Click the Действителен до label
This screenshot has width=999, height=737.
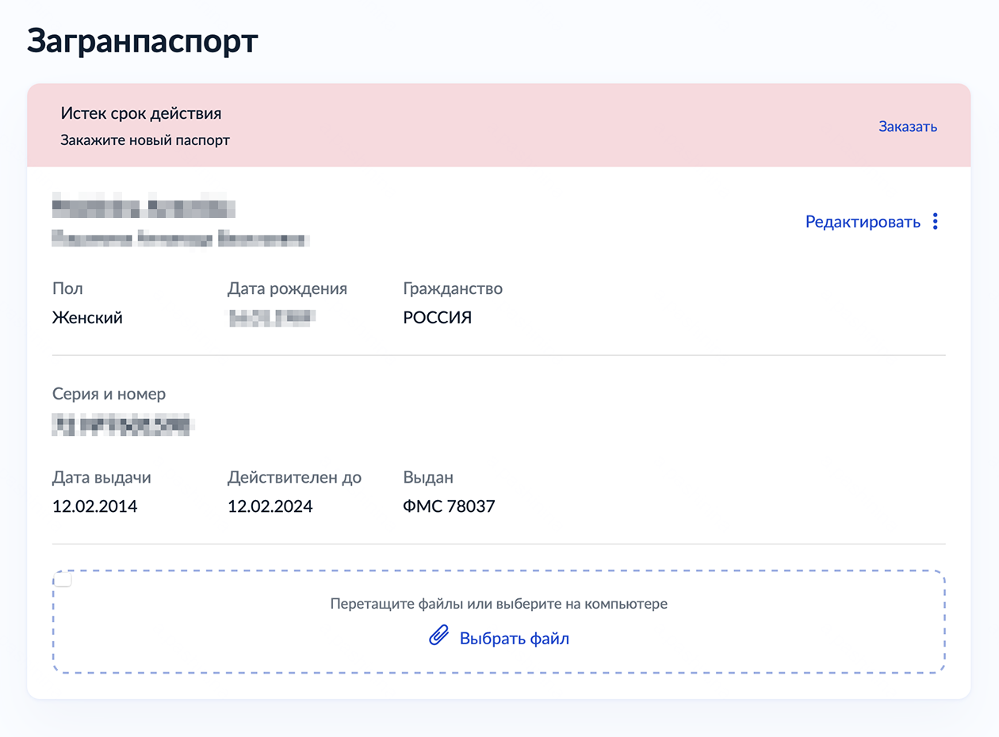click(294, 478)
